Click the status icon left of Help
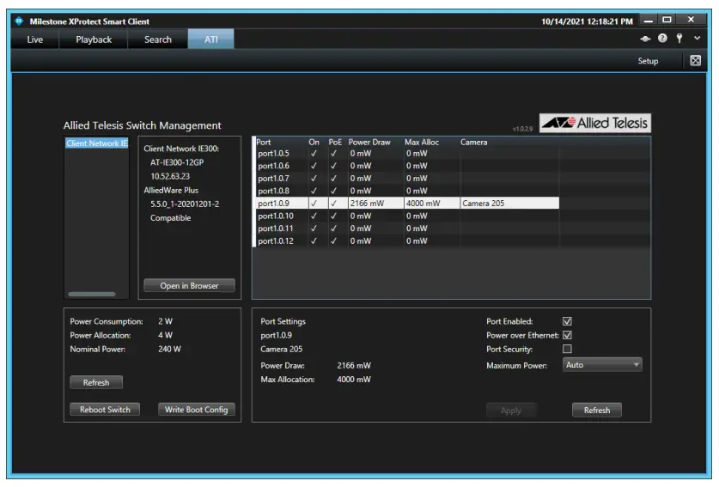This screenshot has width=719, height=487. (646, 39)
